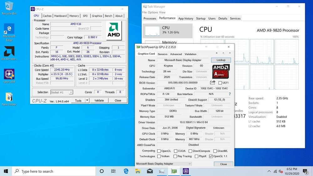Viewport: 313px width, 176px height.
Task: Open the File menu in Task Manager
Action: (x=144, y=13)
